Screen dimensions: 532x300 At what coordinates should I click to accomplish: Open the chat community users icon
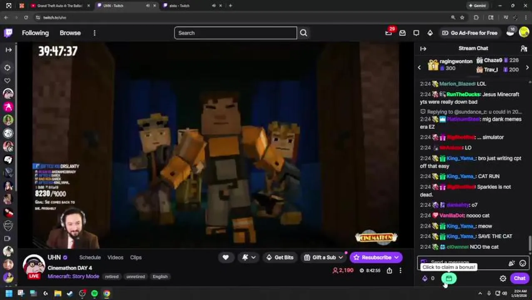(524, 49)
